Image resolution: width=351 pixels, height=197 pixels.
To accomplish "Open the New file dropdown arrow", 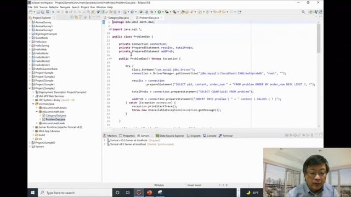I will (x=34, y=12).
